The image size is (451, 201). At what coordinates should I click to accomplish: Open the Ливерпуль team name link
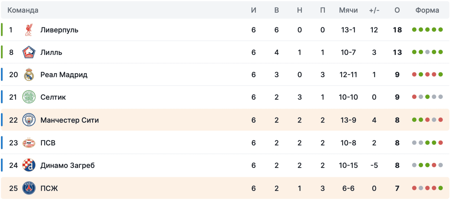[59, 30]
